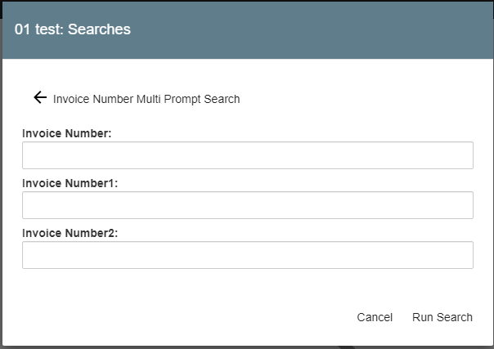Activate the text box below Invoice Number2
Screen dimensions: 494x349
point(247,255)
